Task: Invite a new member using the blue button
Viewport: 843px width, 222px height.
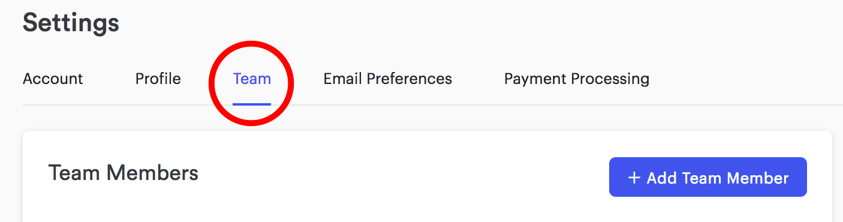Action: [708, 177]
